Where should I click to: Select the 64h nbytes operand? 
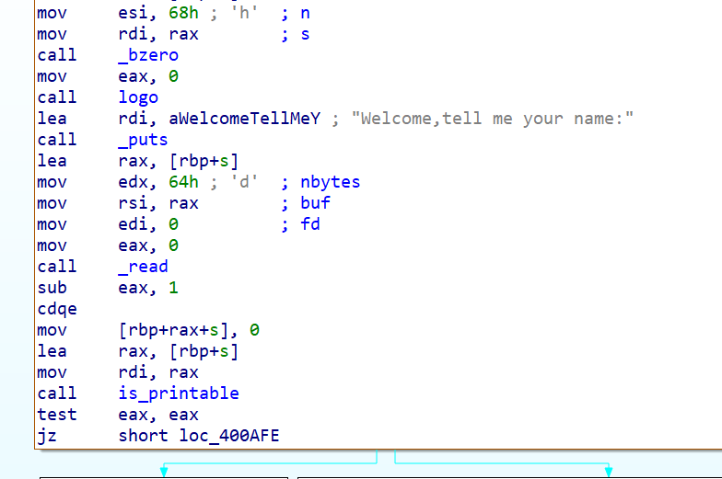[x=183, y=182]
